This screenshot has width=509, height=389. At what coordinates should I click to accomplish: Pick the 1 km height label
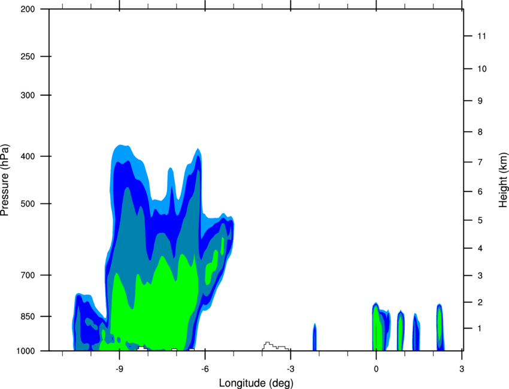point(480,329)
